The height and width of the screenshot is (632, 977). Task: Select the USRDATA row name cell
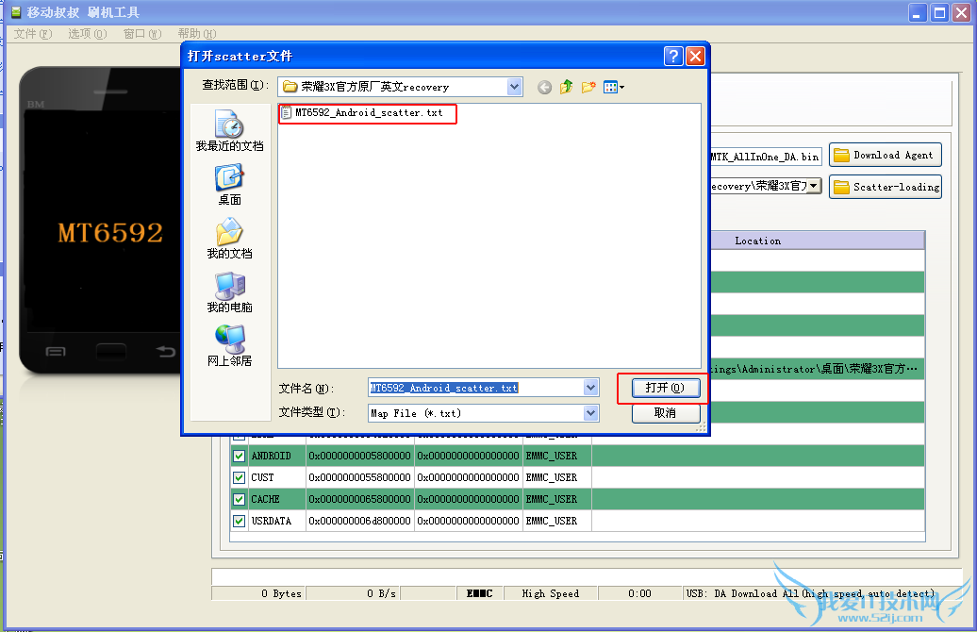coord(276,521)
